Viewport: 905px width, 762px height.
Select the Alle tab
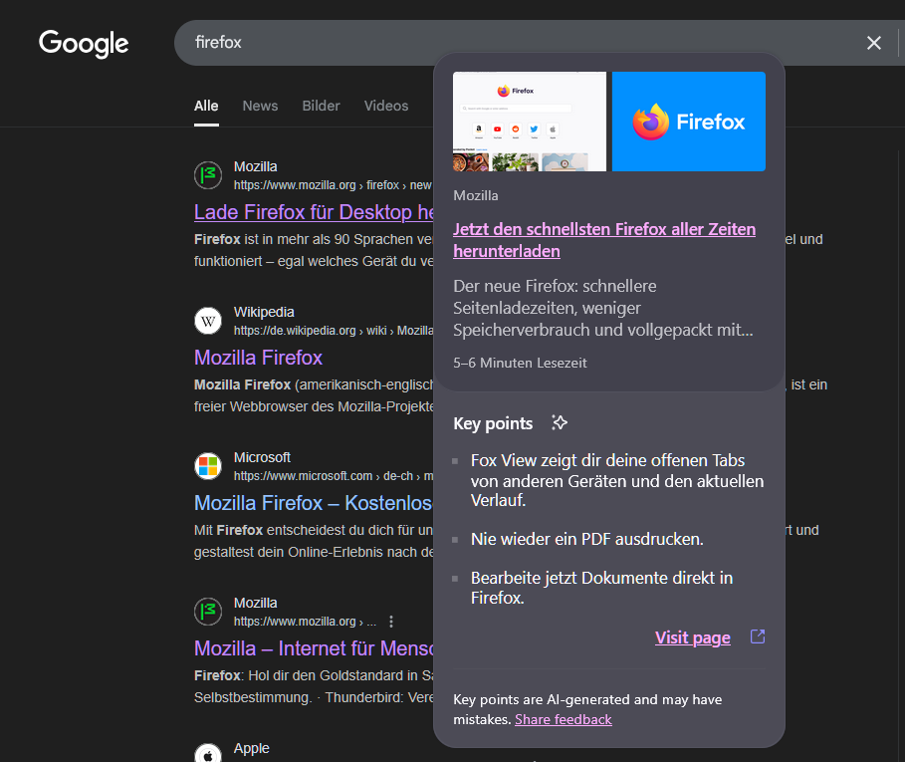206,106
